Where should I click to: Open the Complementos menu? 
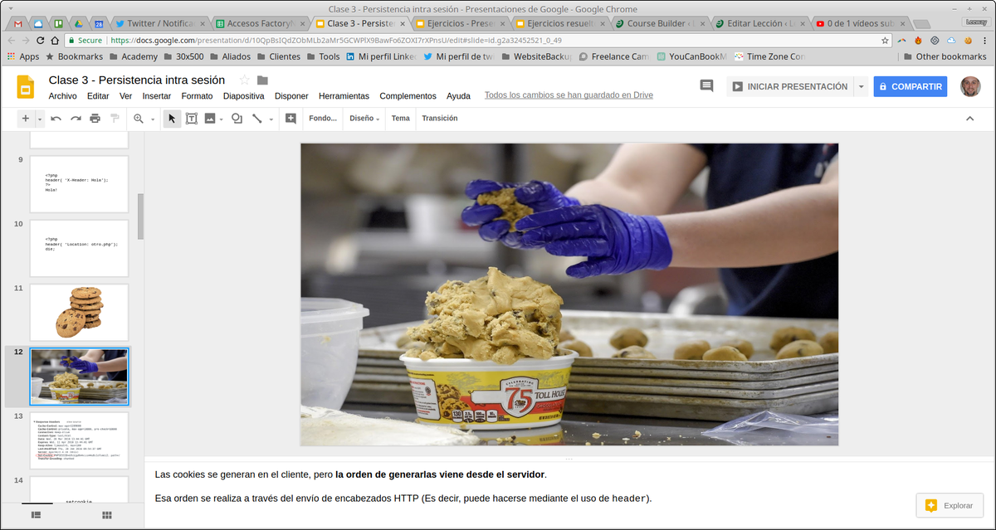point(408,96)
